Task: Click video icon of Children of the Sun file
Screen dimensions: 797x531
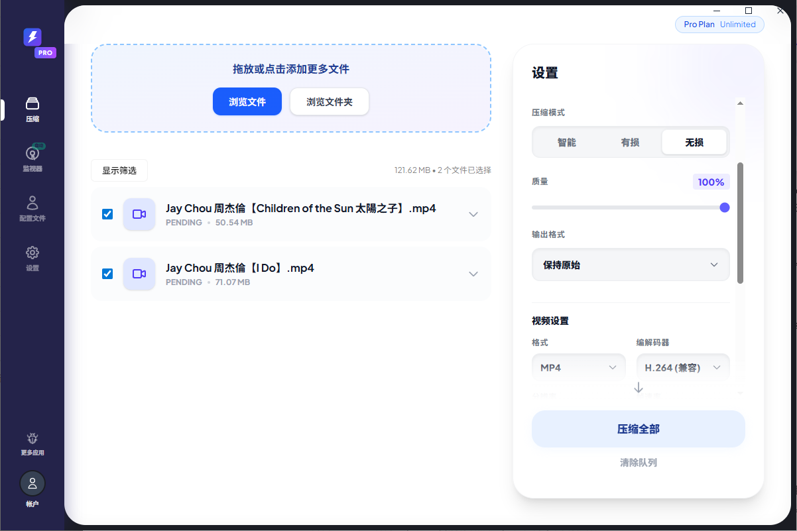Action: [x=139, y=214]
